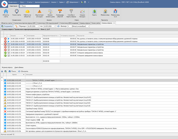This screenshot has height=139, width=178.
Task: Click print icon in journal toolbar
Action: (x=2, y=71)
